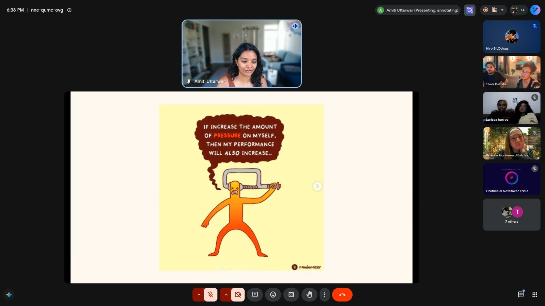Image resolution: width=545 pixels, height=306 pixels.
Task: Open more options menu
Action: coord(325,295)
